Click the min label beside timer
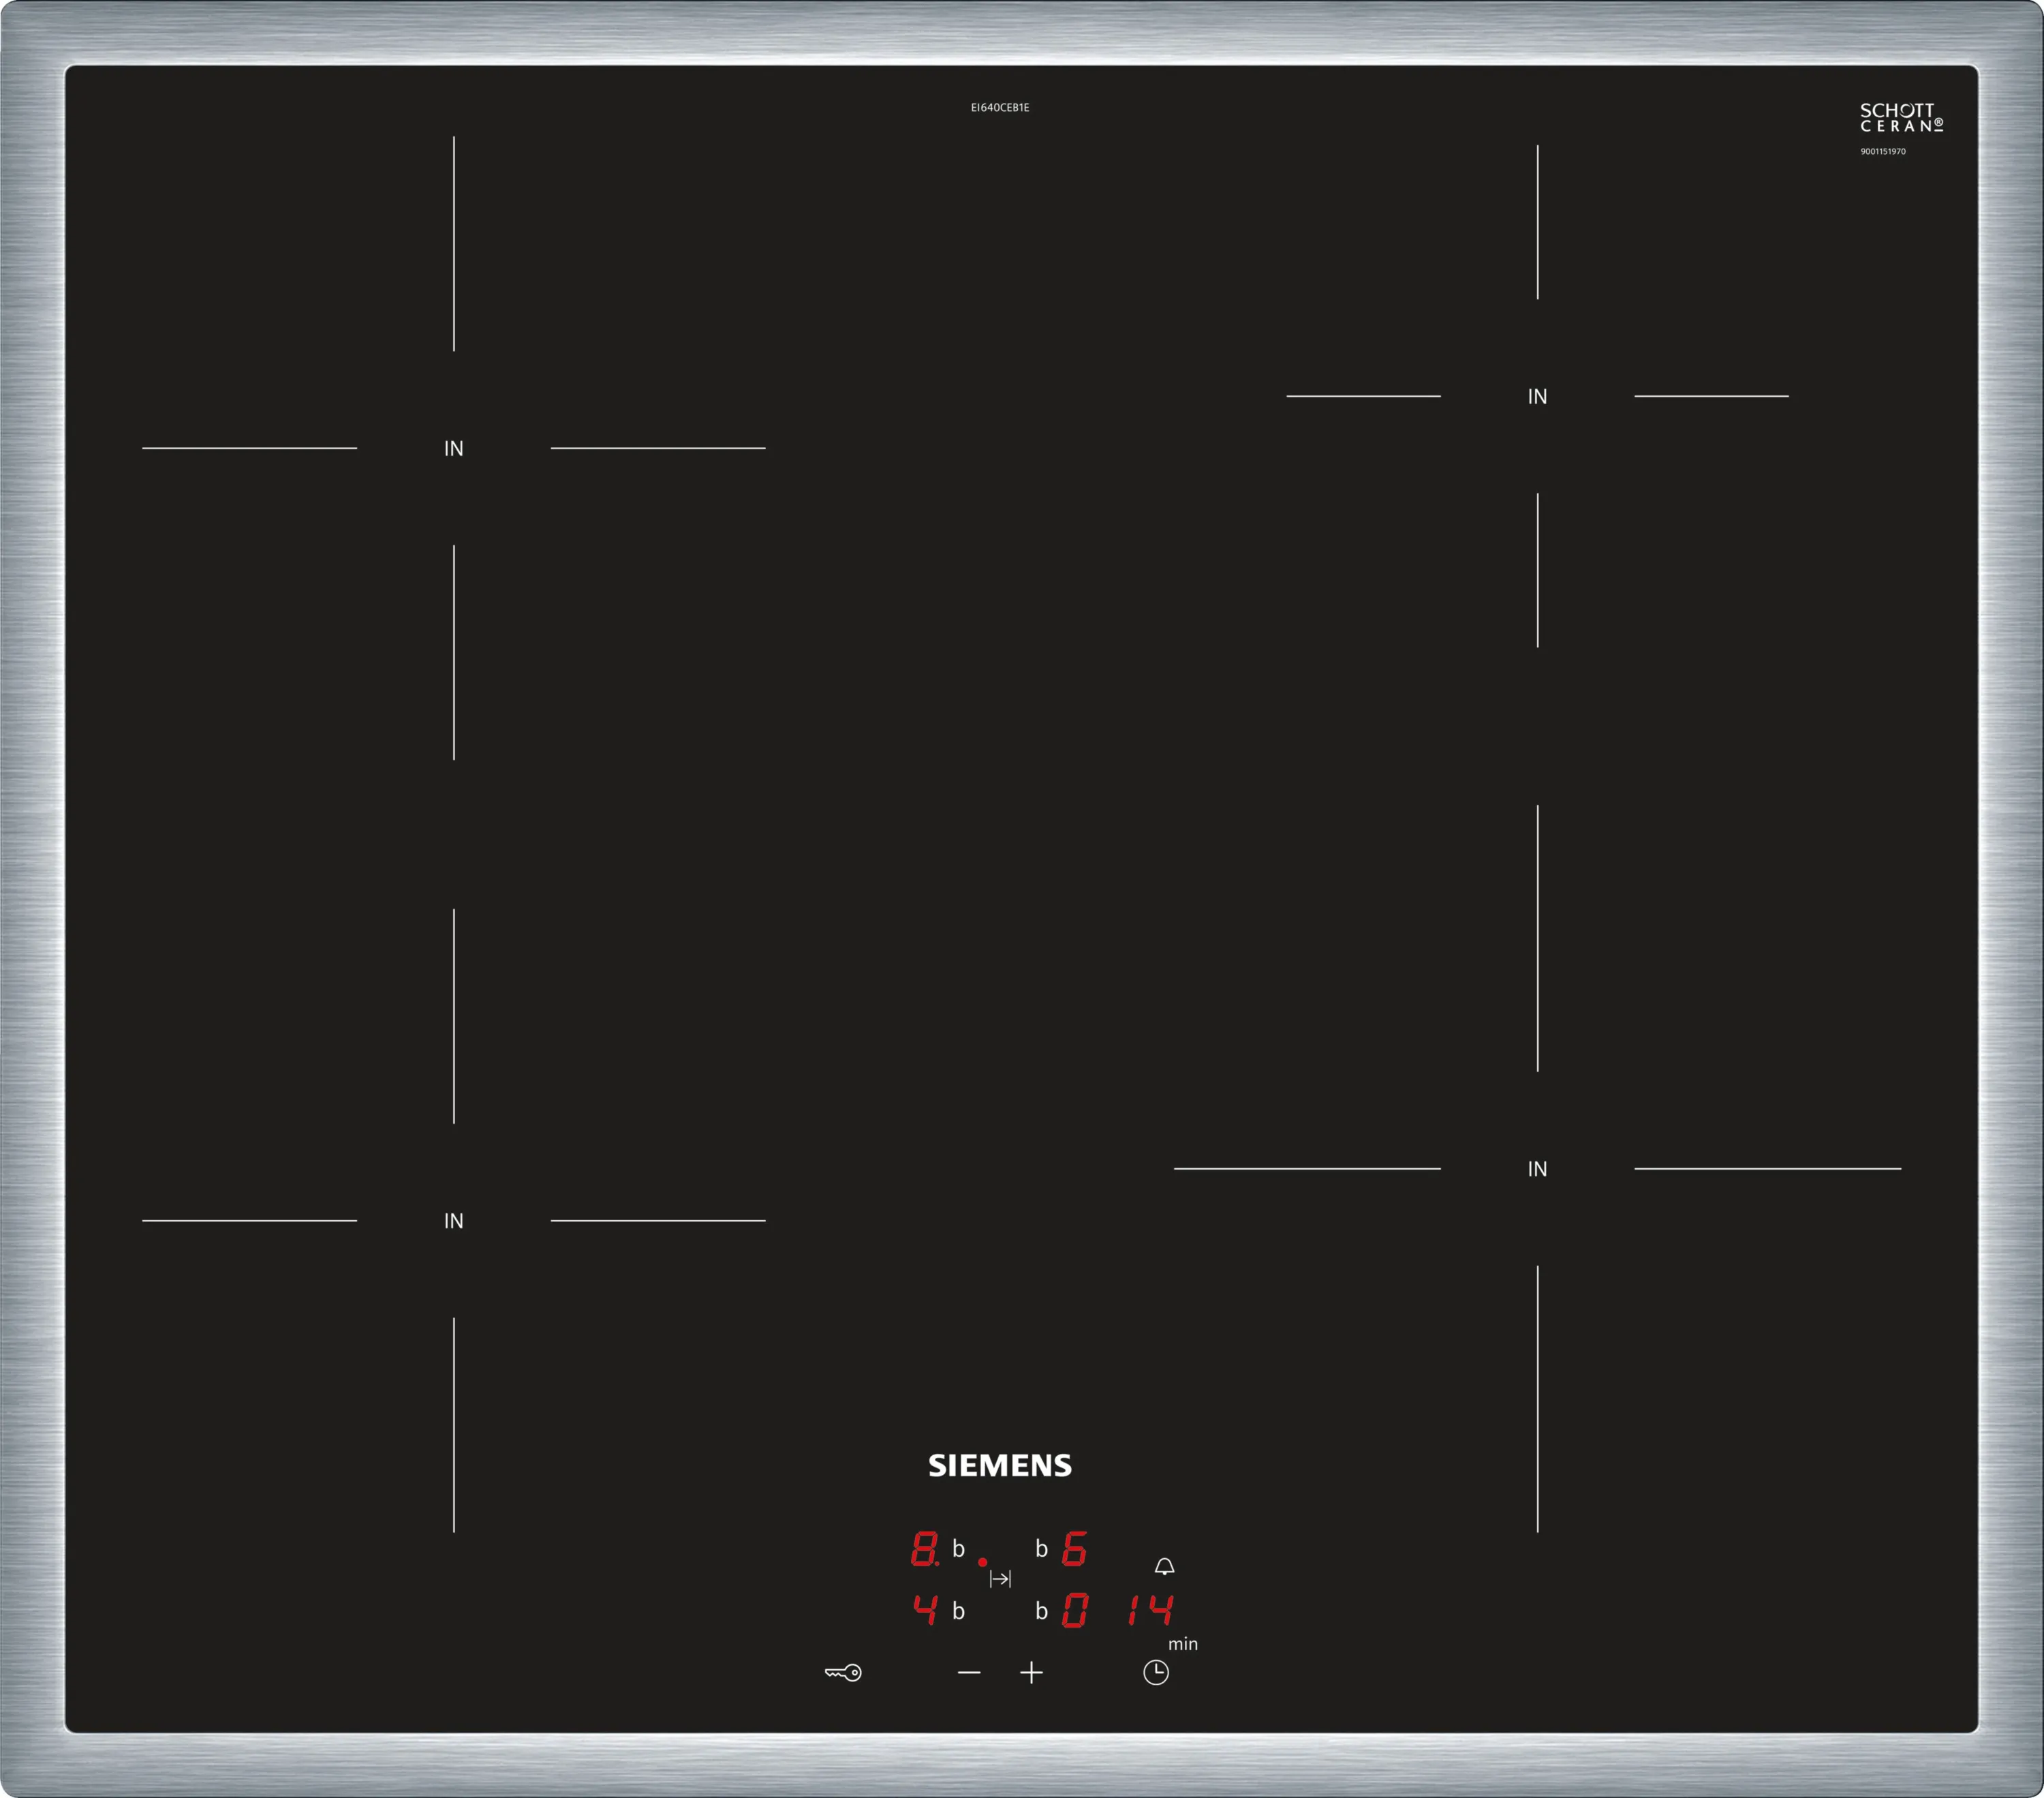Screen dimensions: 2044x1798 click(x=1182, y=1644)
